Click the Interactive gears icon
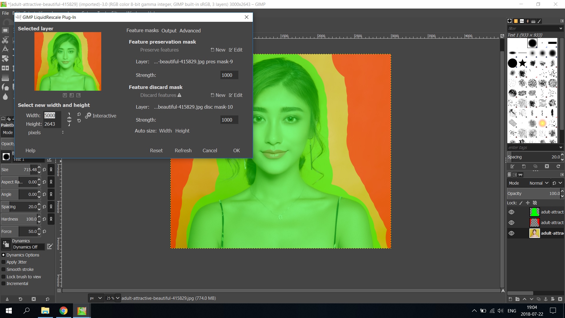The image size is (565, 318). pos(88,116)
